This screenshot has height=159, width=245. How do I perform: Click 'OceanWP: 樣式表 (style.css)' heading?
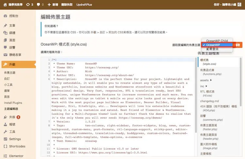click(x=64, y=44)
